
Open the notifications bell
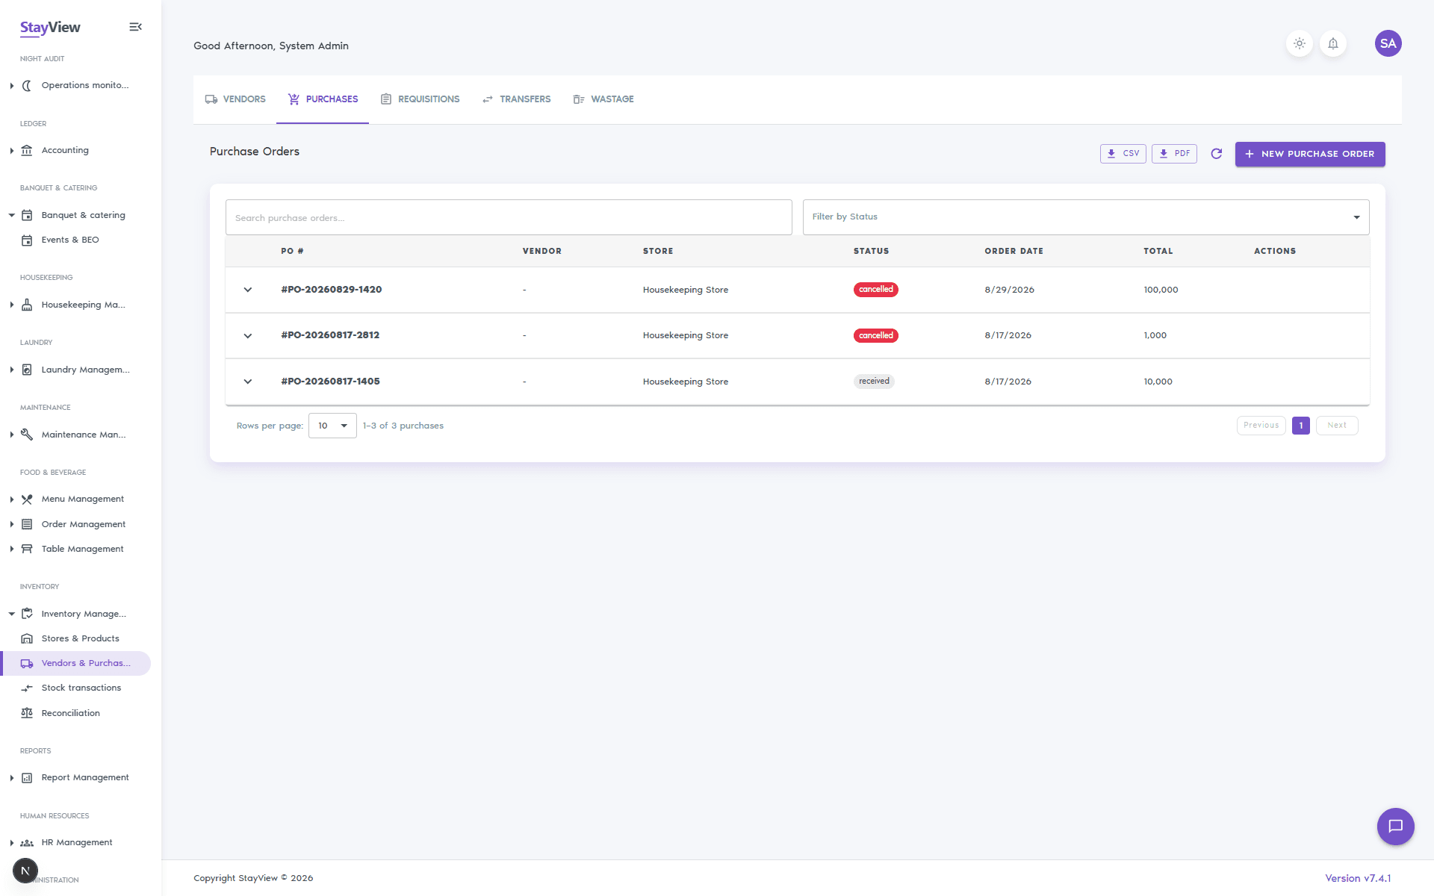[x=1333, y=43]
